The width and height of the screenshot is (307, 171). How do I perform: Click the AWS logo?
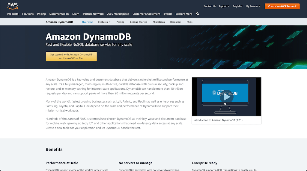point(13,6)
